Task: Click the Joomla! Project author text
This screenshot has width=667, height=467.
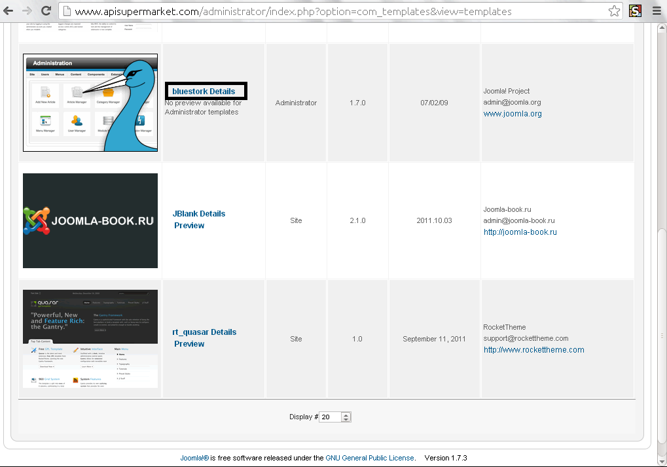Action: [x=506, y=91]
